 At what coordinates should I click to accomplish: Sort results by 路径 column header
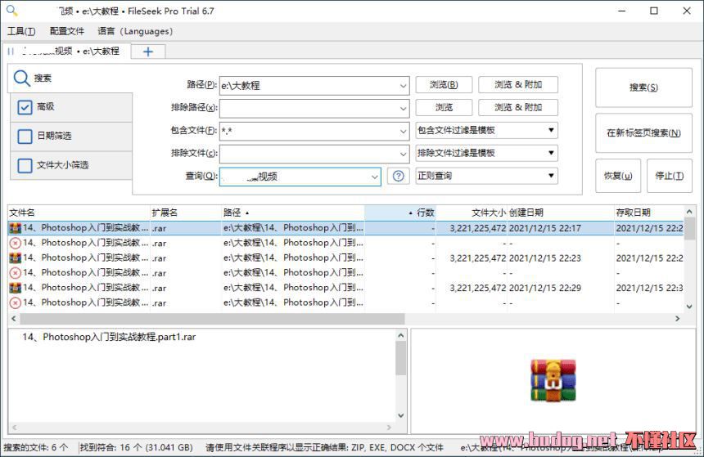tap(293, 213)
